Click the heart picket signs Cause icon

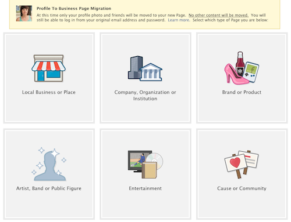[x=242, y=164]
